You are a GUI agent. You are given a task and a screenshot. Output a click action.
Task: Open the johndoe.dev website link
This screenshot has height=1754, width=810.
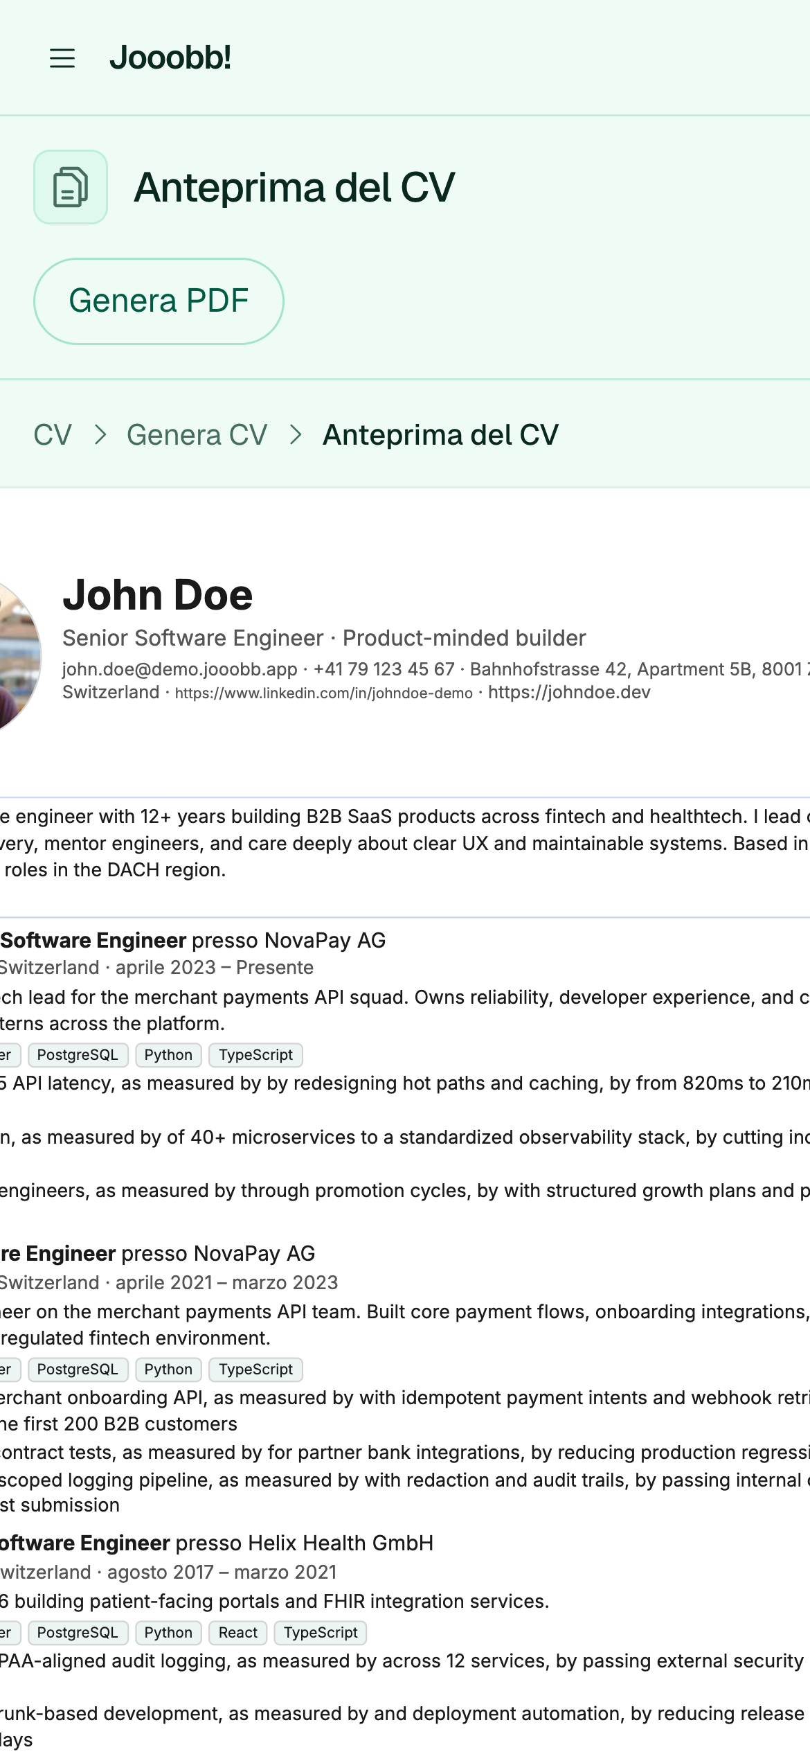pyautogui.click(x=569, y=692)
